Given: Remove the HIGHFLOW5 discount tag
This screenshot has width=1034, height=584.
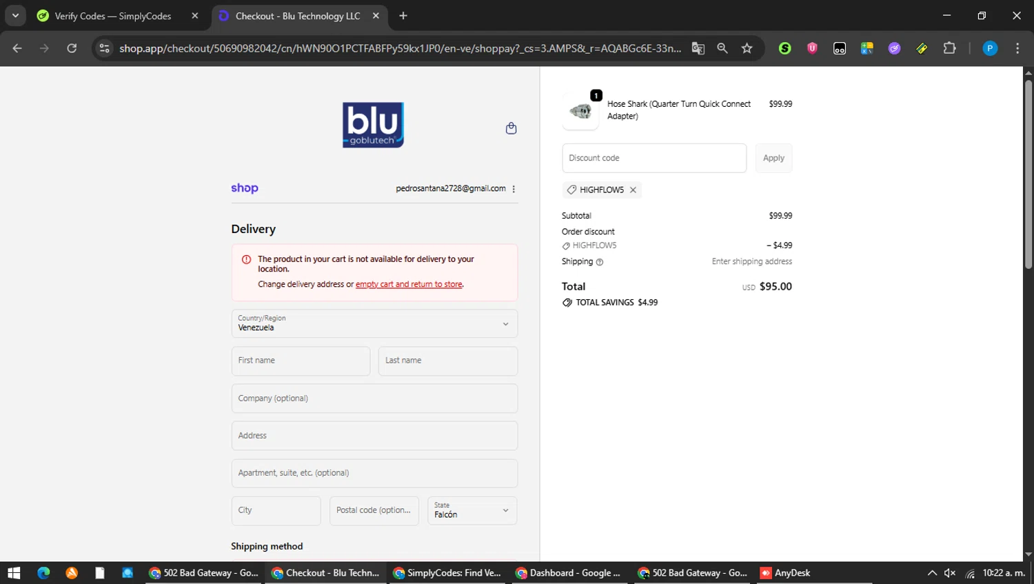Looking at the screenshot, I should pyautogui.click(x=633, y=190).
